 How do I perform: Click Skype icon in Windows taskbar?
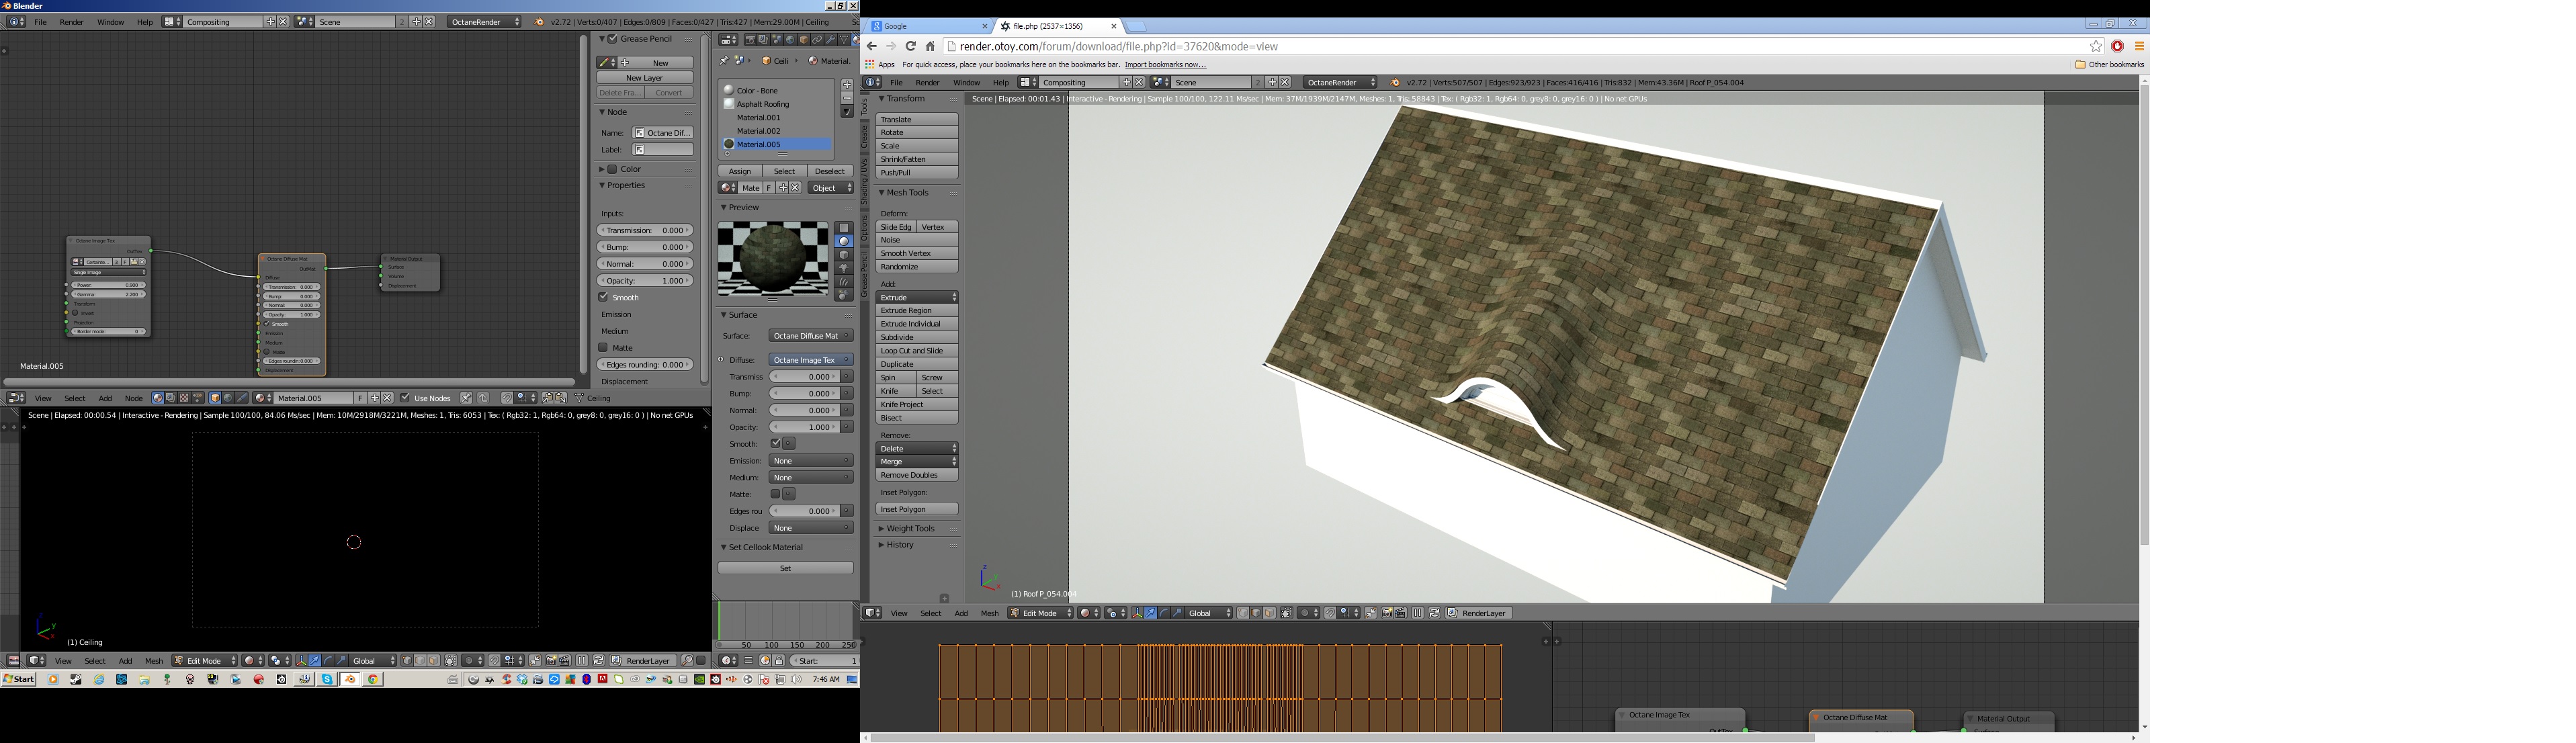tap(327, 680)
